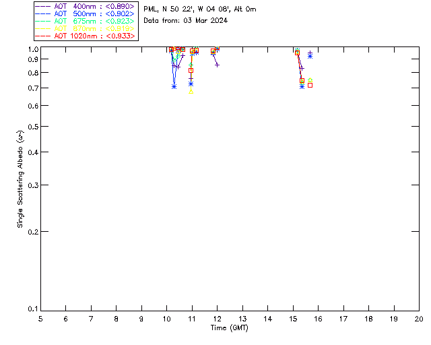Click the x-axis tick label 5
This screenshot has height=345, width=431.
click(x=40, y=319)
